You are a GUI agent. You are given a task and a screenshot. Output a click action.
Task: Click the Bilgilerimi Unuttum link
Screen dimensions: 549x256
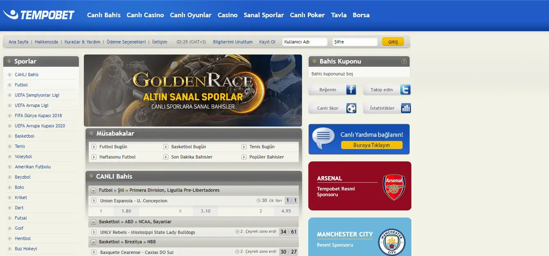pos(233,42)
